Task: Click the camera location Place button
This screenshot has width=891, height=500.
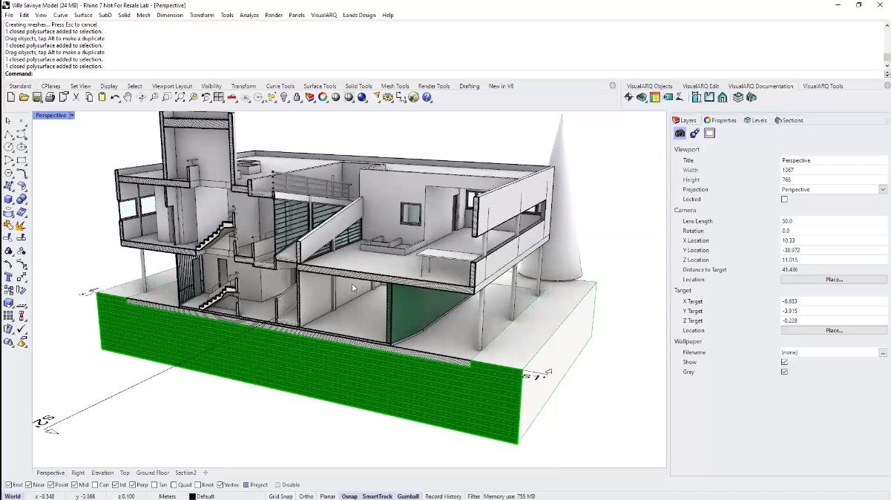Action: pyautogui.click(x=835, y=279)
